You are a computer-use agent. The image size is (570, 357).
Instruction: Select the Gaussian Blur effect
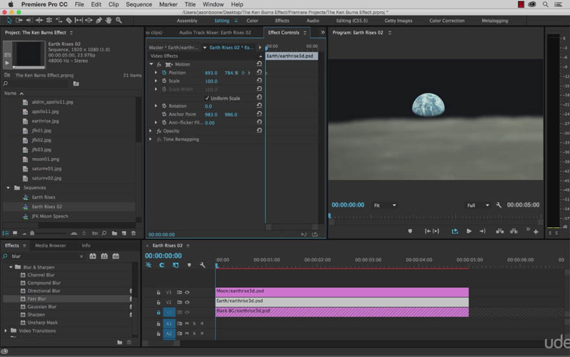click(42, 307)
